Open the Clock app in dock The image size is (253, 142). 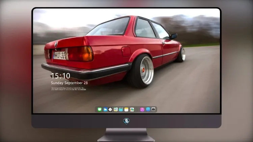click(x=110, y=109)
